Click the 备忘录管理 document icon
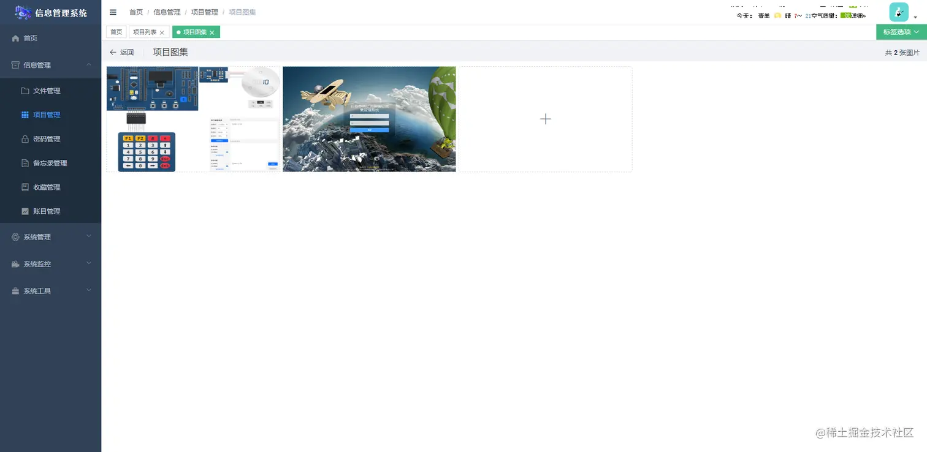 (x=25, y=163)
